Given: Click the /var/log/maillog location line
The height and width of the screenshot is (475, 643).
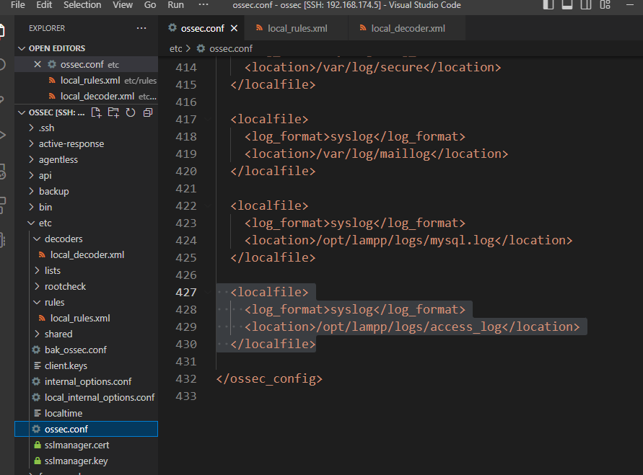Looking at the screenshot, I should (x=376, y=154).
